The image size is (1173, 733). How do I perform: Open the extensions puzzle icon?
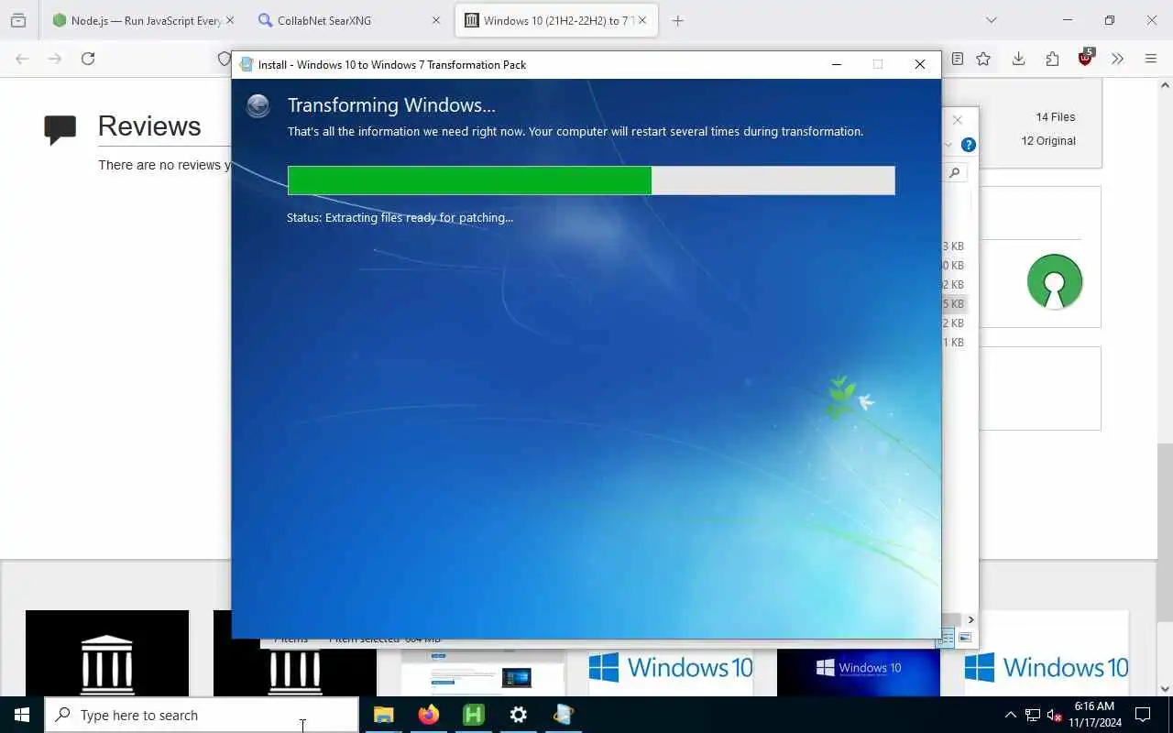click(x=1052, y=59)
